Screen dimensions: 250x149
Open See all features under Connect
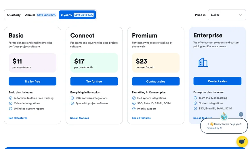pos(79,118)
